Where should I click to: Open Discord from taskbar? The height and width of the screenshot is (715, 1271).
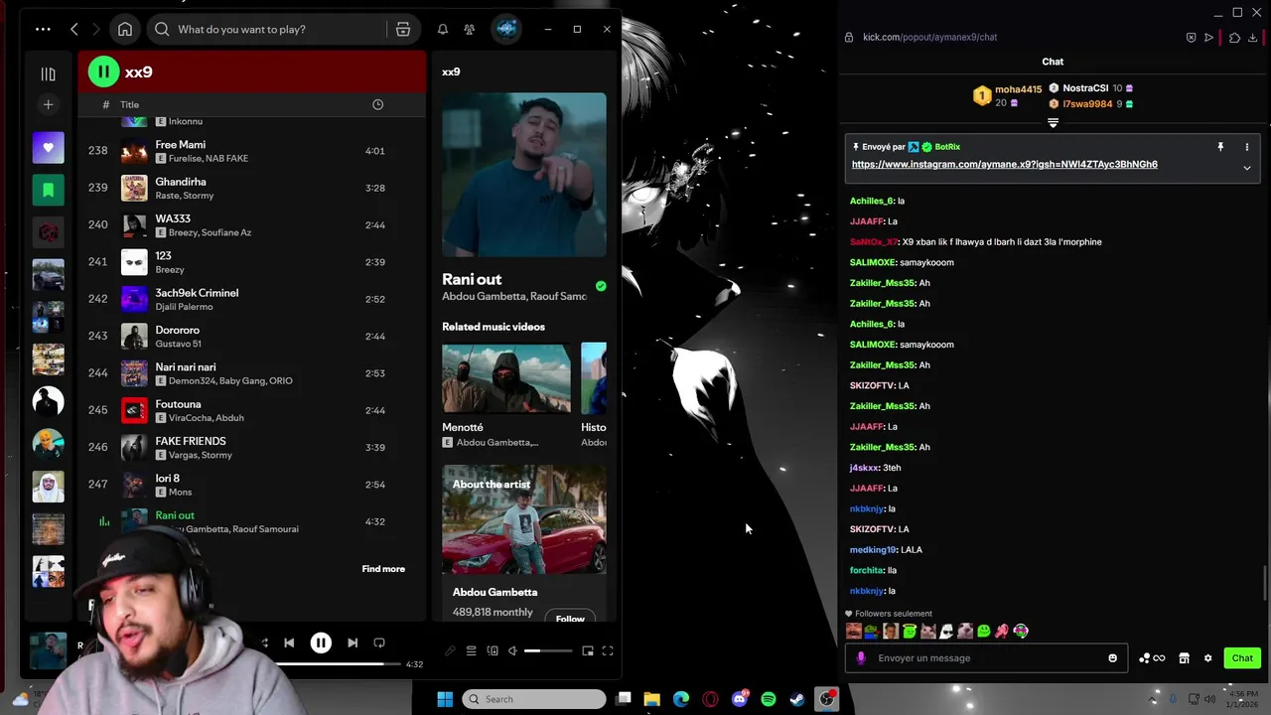click(740, 699)
